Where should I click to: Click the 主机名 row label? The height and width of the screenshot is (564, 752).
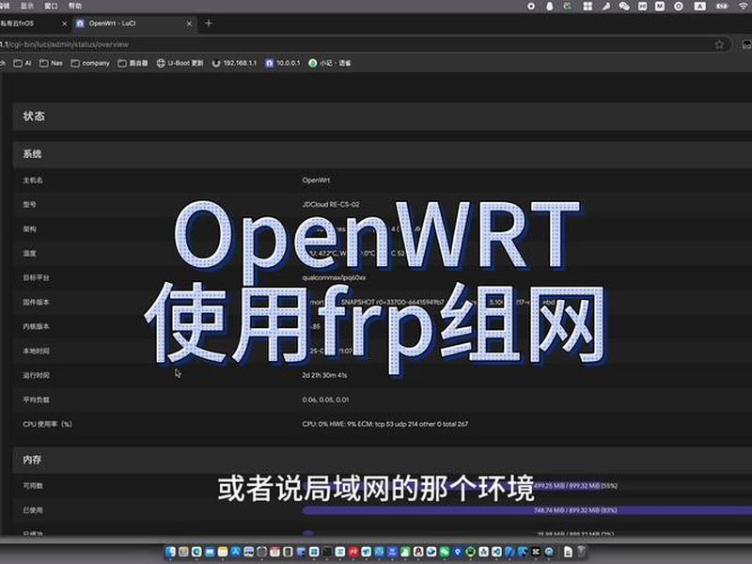click(x=33, y=180)
